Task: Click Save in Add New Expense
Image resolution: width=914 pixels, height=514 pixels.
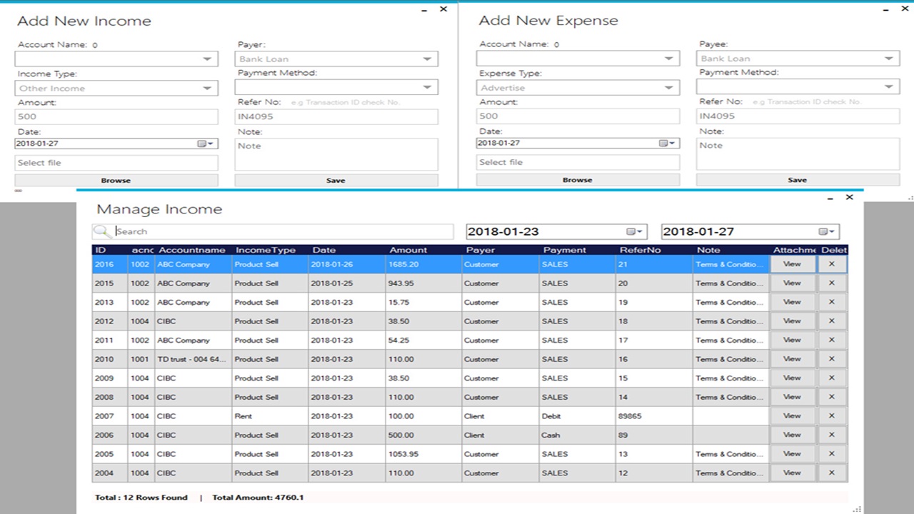Action: [797, 179]
